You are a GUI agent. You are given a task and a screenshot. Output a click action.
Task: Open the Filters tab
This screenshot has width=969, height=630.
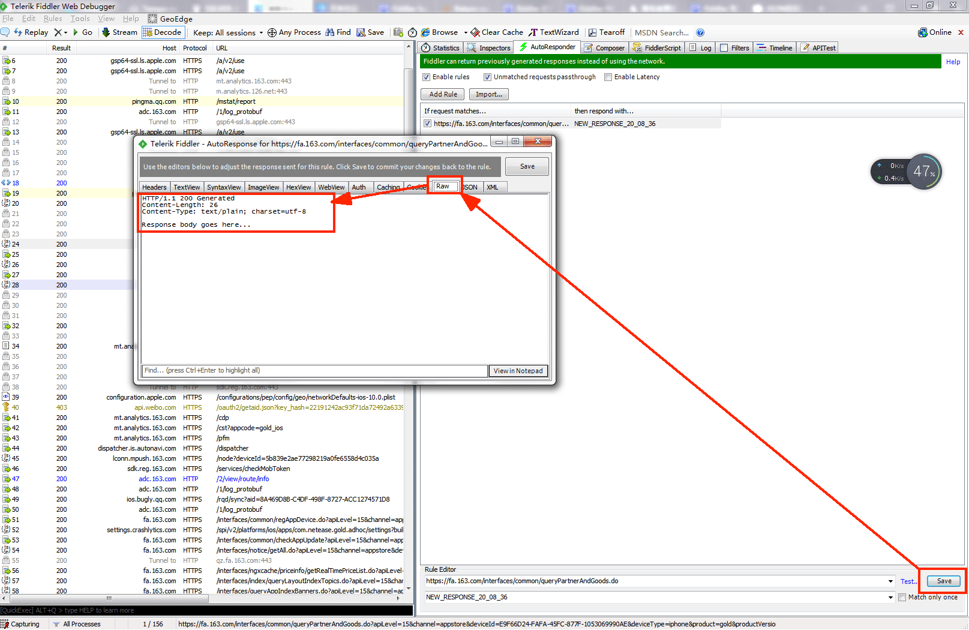pos(734,47)
